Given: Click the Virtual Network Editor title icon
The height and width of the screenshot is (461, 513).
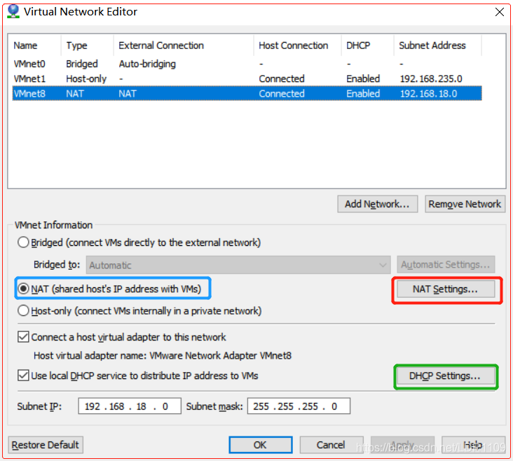Looking at the screenshot, I should click(13, 11).
